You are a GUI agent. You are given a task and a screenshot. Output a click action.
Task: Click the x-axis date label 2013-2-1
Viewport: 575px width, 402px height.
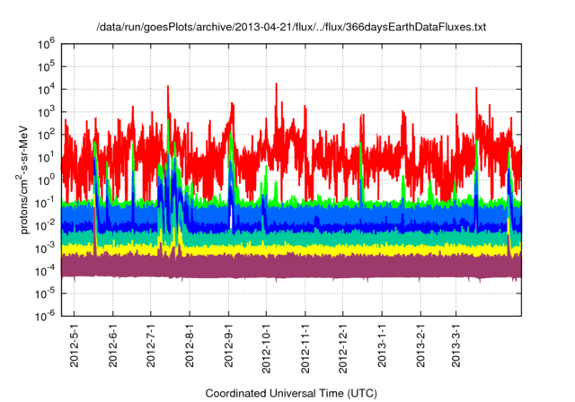click(421, 345)
